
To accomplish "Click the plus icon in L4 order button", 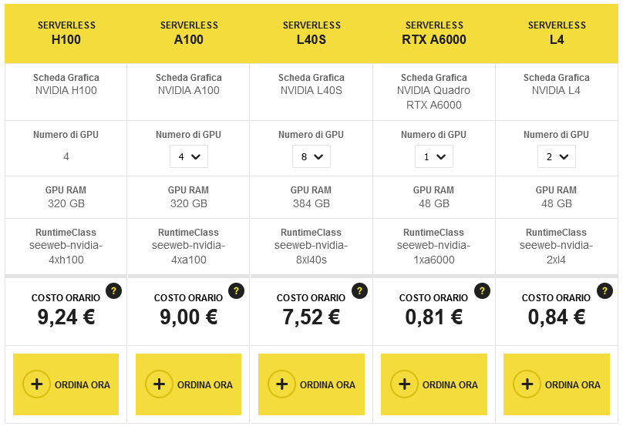I will (x=527, y=384).
